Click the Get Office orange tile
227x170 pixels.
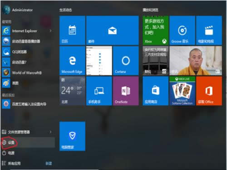[x=209, y=91]
